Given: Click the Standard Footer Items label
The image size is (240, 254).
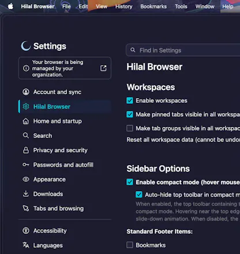Looking at the screenshot, I should point(160,231).
